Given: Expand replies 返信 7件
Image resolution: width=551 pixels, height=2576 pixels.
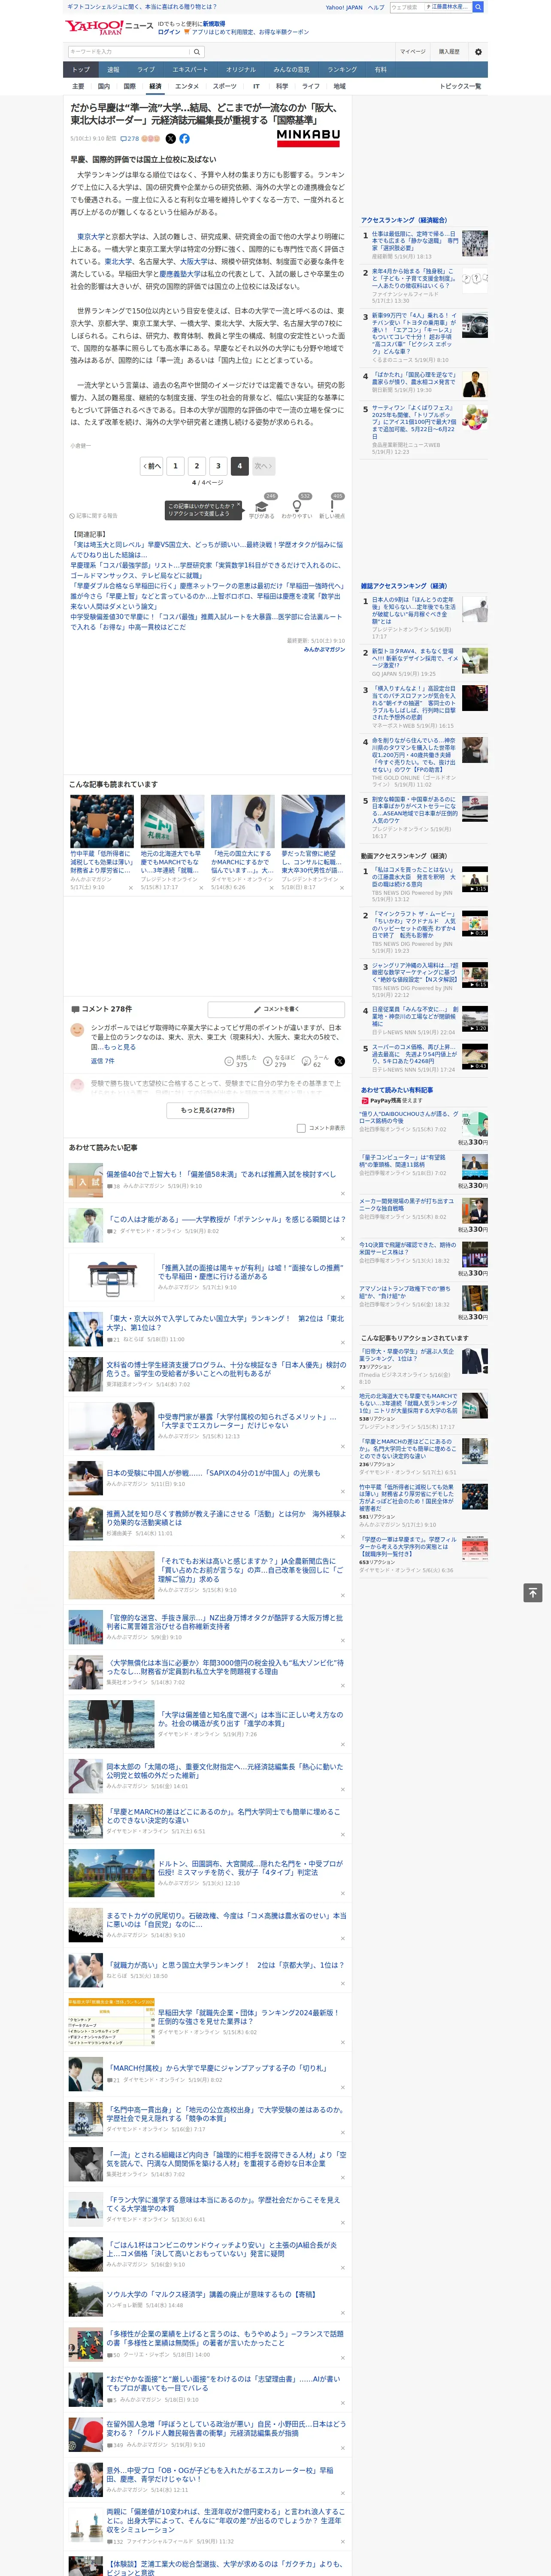Looking at the screenshot, I should pyautogui.click(x=102, y=1060).
